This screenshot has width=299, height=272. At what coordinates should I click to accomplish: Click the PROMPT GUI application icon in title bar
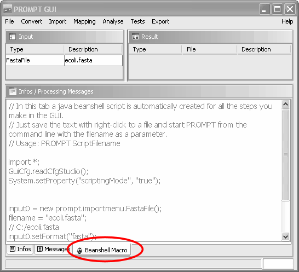point(8,9)
